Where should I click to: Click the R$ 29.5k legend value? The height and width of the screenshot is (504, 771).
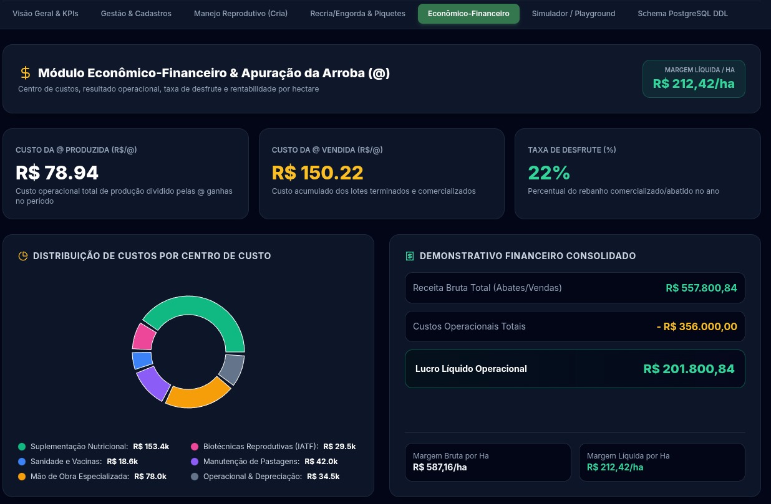tap(339, 447)
